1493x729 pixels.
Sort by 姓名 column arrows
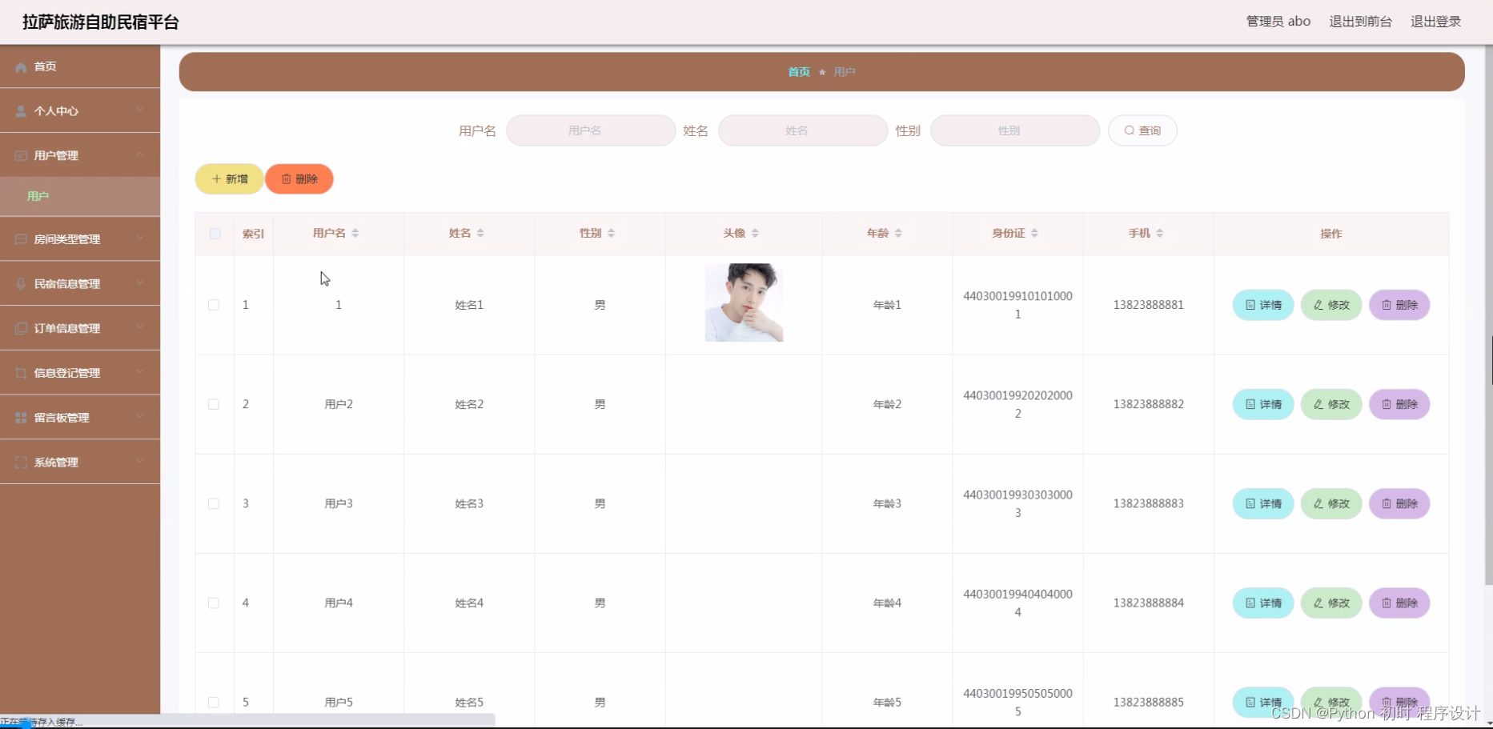tap(480, 233)
